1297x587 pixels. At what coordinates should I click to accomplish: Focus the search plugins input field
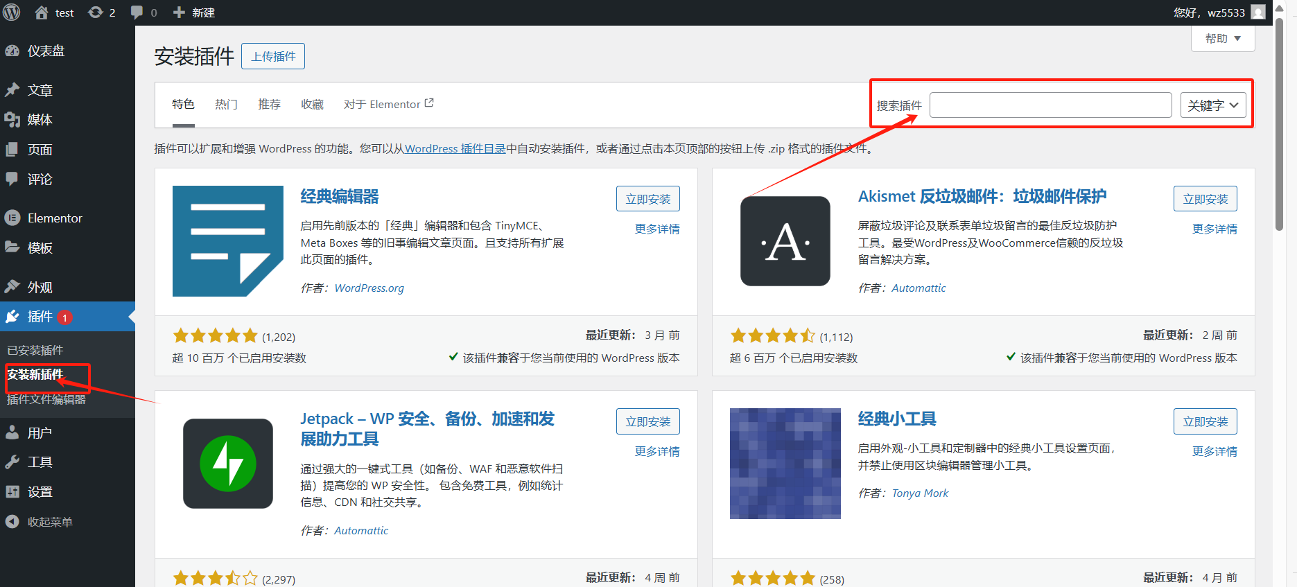[1050, 105]
